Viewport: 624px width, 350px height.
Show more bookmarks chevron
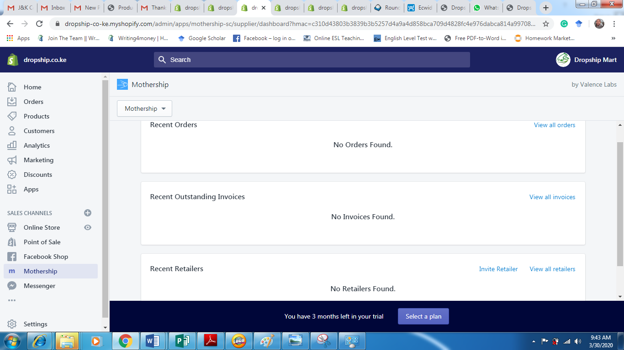coord(613,38)
